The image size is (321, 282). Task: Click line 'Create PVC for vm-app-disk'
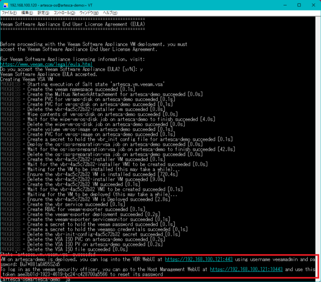(x=88, y=99)
